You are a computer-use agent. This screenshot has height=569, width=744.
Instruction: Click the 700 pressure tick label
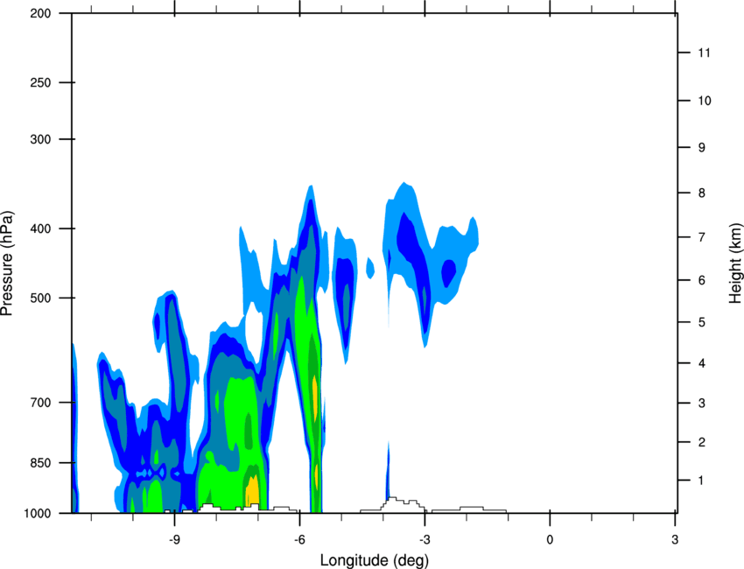point(40,403)
